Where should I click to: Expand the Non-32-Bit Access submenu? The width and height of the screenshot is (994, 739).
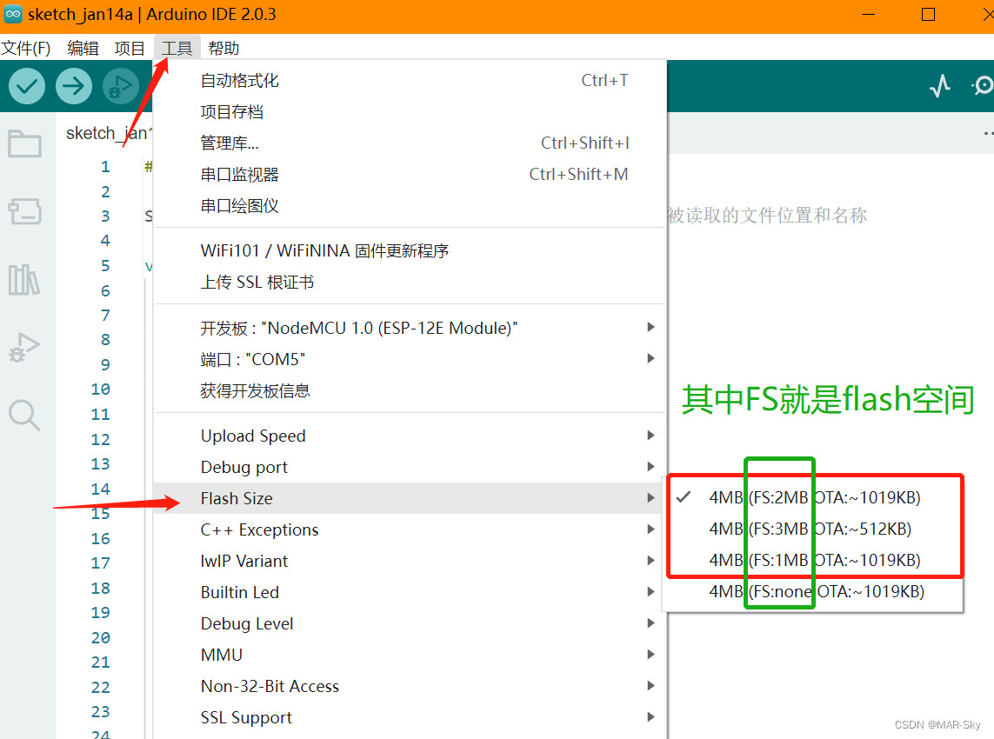click(x=410, y=686)
